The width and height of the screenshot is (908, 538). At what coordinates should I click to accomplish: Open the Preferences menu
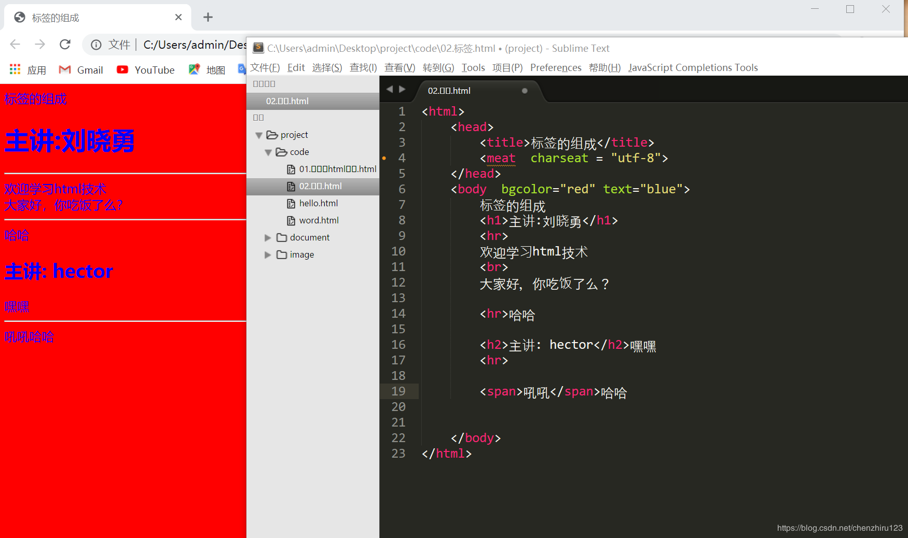(556, 68)
